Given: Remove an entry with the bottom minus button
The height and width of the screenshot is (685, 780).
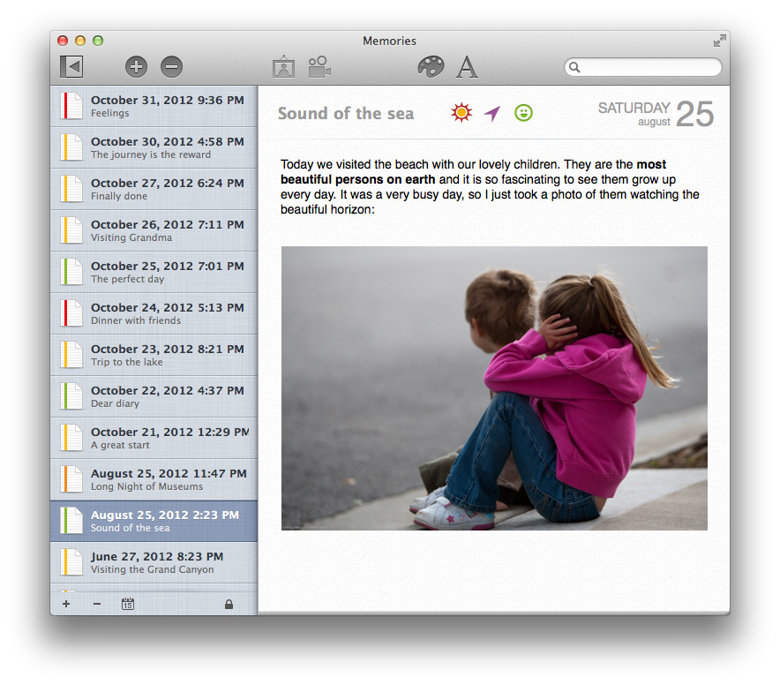Looking at the screenshot, I should pos(97,604).
